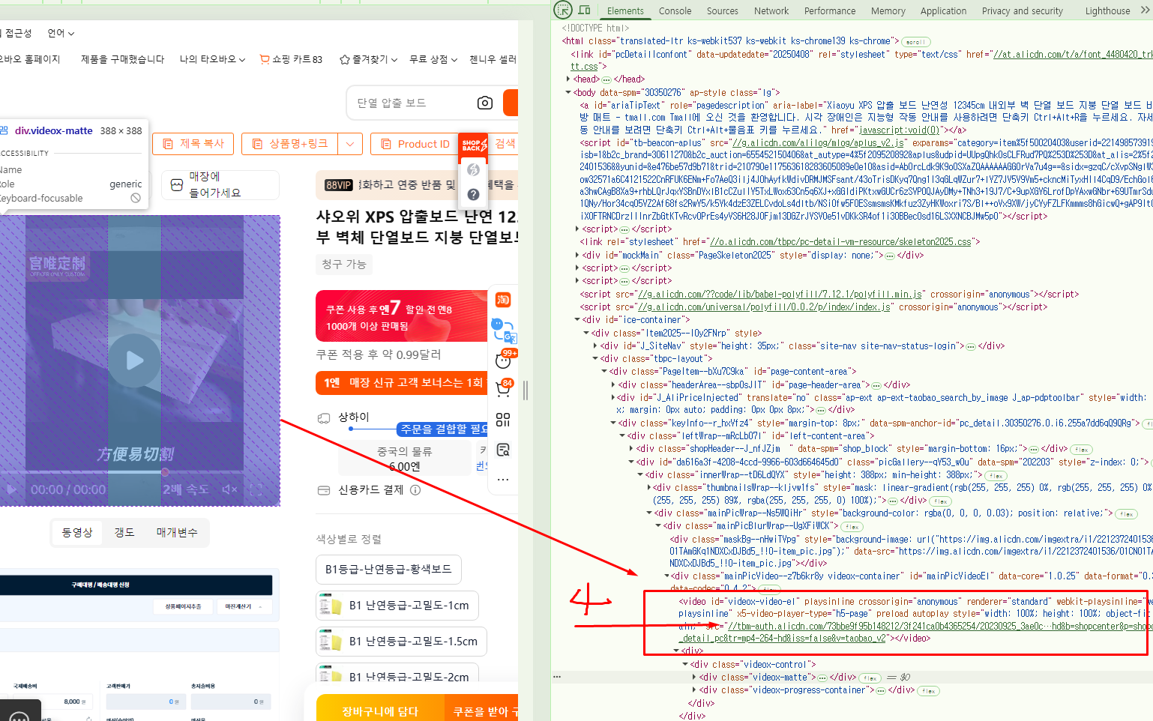
Task: Click the floating cart icon with the 84 badge
Action: click(503, 388)
